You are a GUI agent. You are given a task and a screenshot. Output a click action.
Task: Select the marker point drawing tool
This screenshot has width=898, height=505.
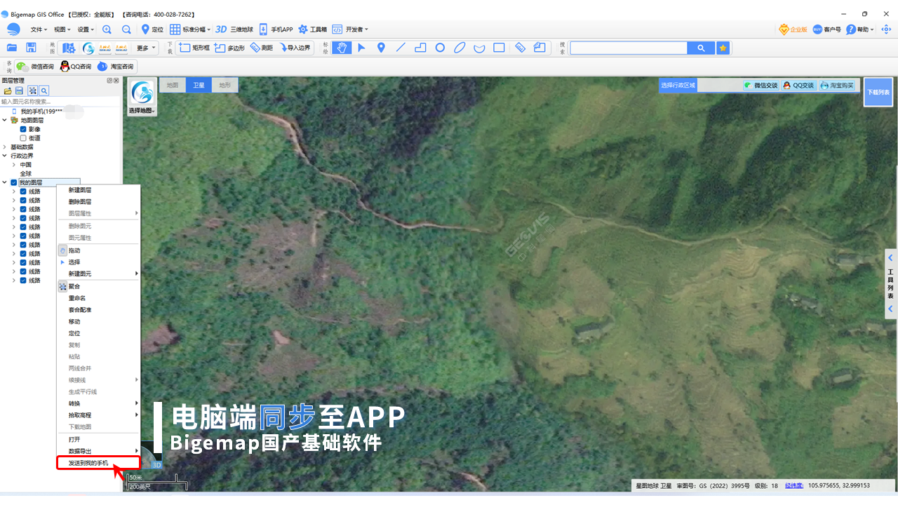(x=381, y=48)
